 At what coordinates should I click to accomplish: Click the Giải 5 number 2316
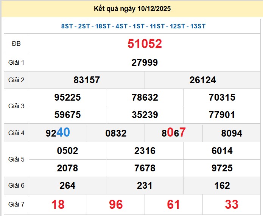point(145,151)
